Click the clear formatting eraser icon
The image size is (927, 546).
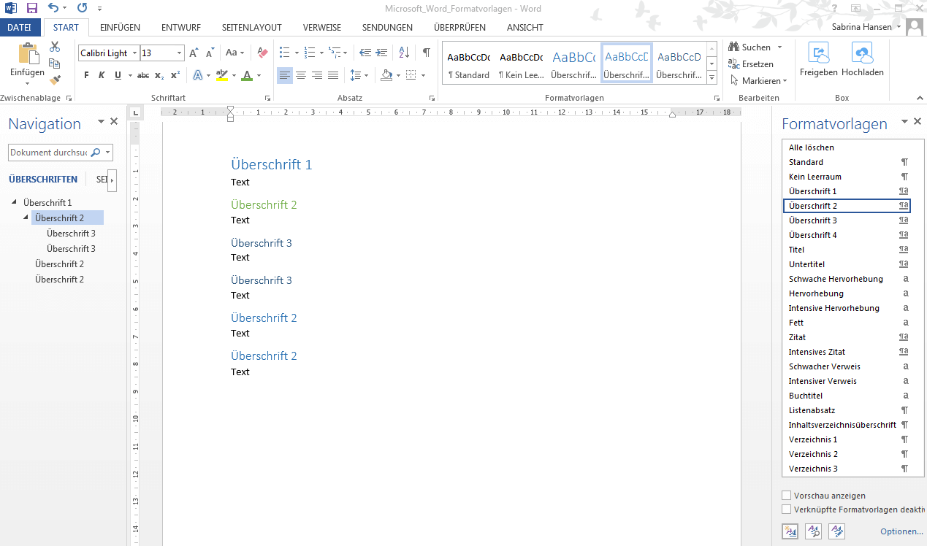[x=263, y=53]
